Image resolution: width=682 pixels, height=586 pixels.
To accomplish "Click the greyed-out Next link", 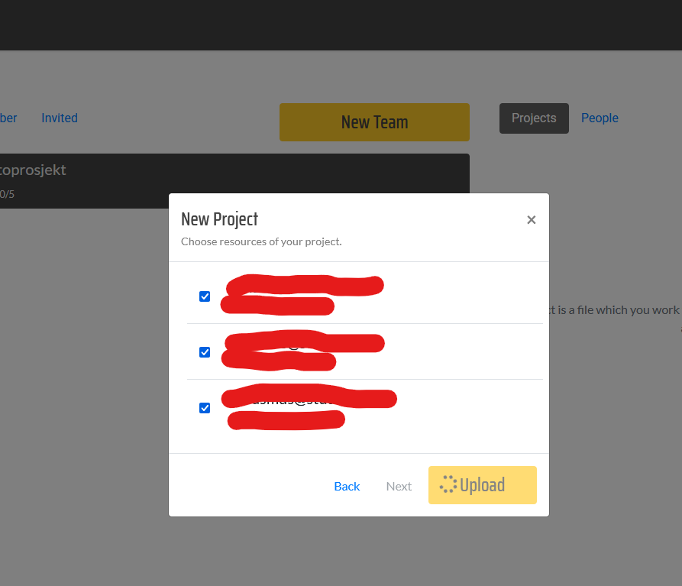I will click(x=399, y=486).
